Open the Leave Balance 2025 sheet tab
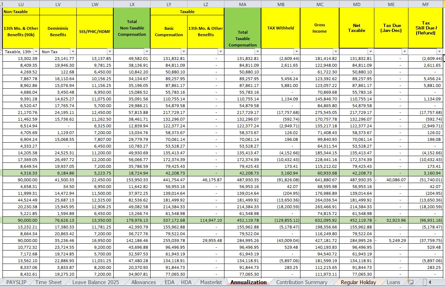The width and height of the screenshot is (445, 287). pyautogui.click(x=96, y=282)
